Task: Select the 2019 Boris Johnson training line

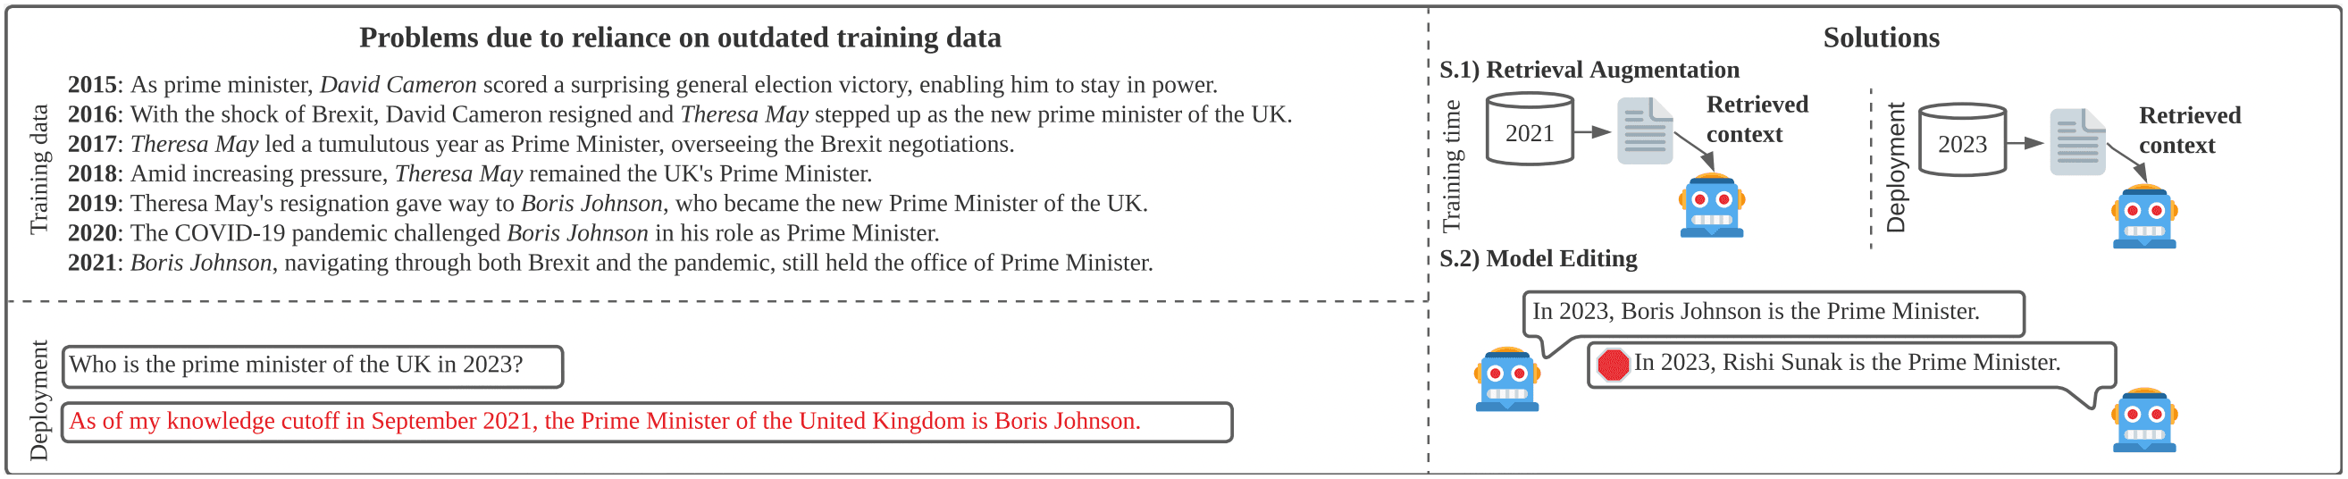Action: point(607,203)
